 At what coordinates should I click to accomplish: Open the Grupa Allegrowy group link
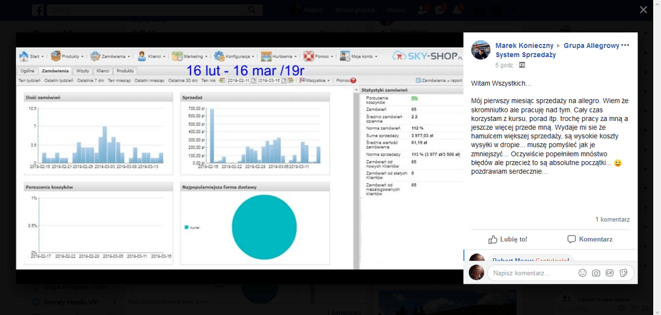click(591, 46)
